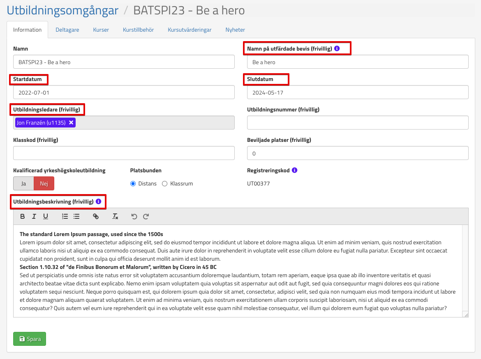481x359 pixels.
Task: Insert a bulleted list in the editor
Action: (76, 216)
